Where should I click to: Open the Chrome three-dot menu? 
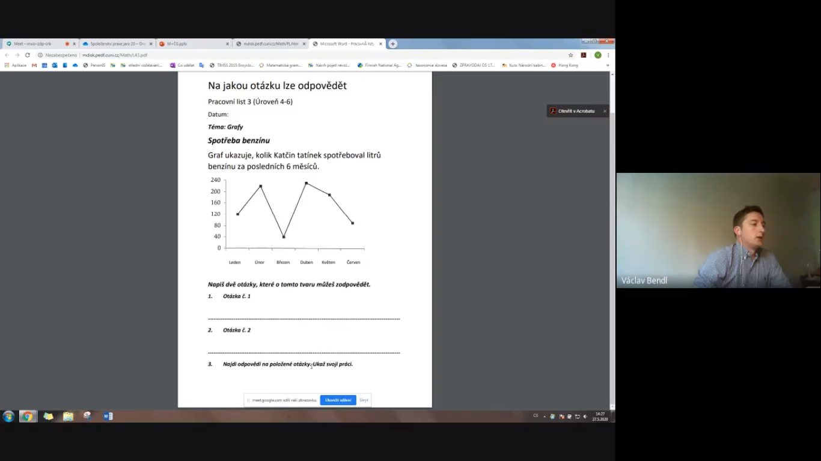(x=608, y=55)
